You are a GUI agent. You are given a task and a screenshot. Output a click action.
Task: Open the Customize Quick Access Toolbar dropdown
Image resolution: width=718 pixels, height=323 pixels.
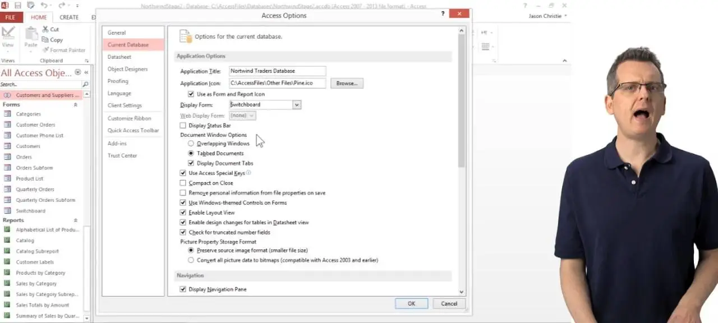(77, 6)
